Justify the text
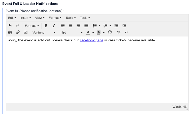Image resolution: width=192 pixels, height=114 pixels. pyautogui.click(x=86, y=26)
